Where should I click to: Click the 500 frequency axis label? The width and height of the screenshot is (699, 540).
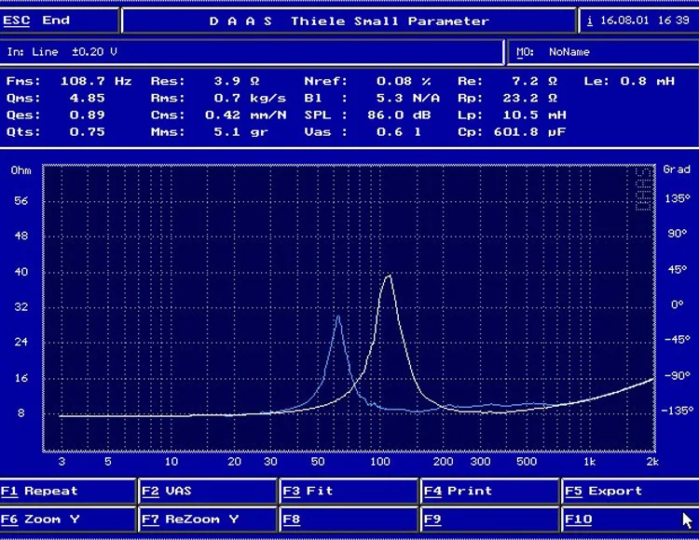point(527,462)
